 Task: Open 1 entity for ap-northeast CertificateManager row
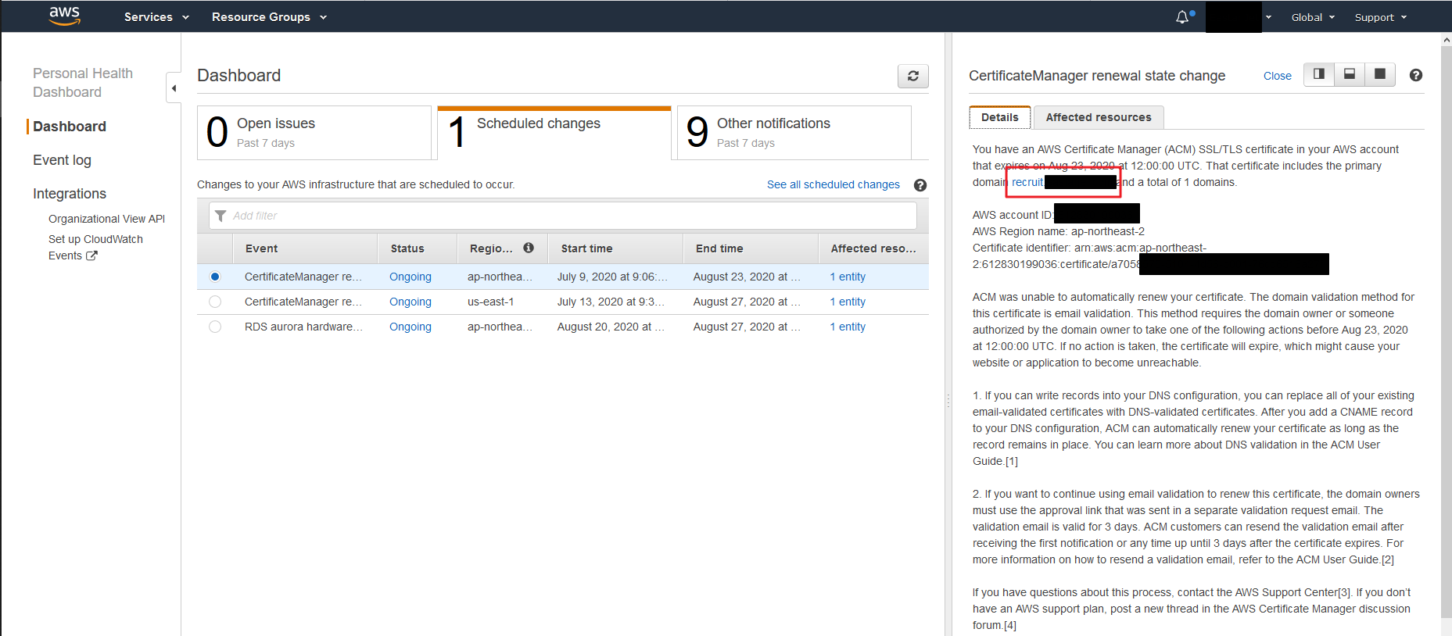pos(848,277)
